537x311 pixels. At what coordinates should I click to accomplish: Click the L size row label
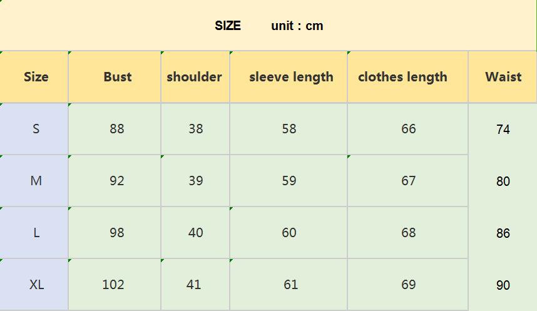coord(36,233)
